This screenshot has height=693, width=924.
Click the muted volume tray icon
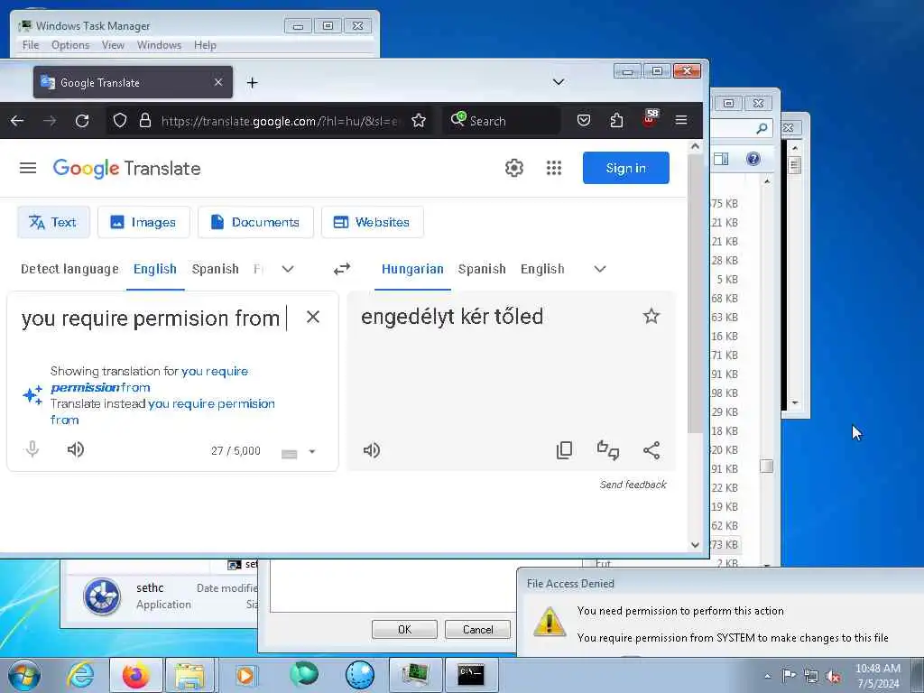(x=832, y=677)
